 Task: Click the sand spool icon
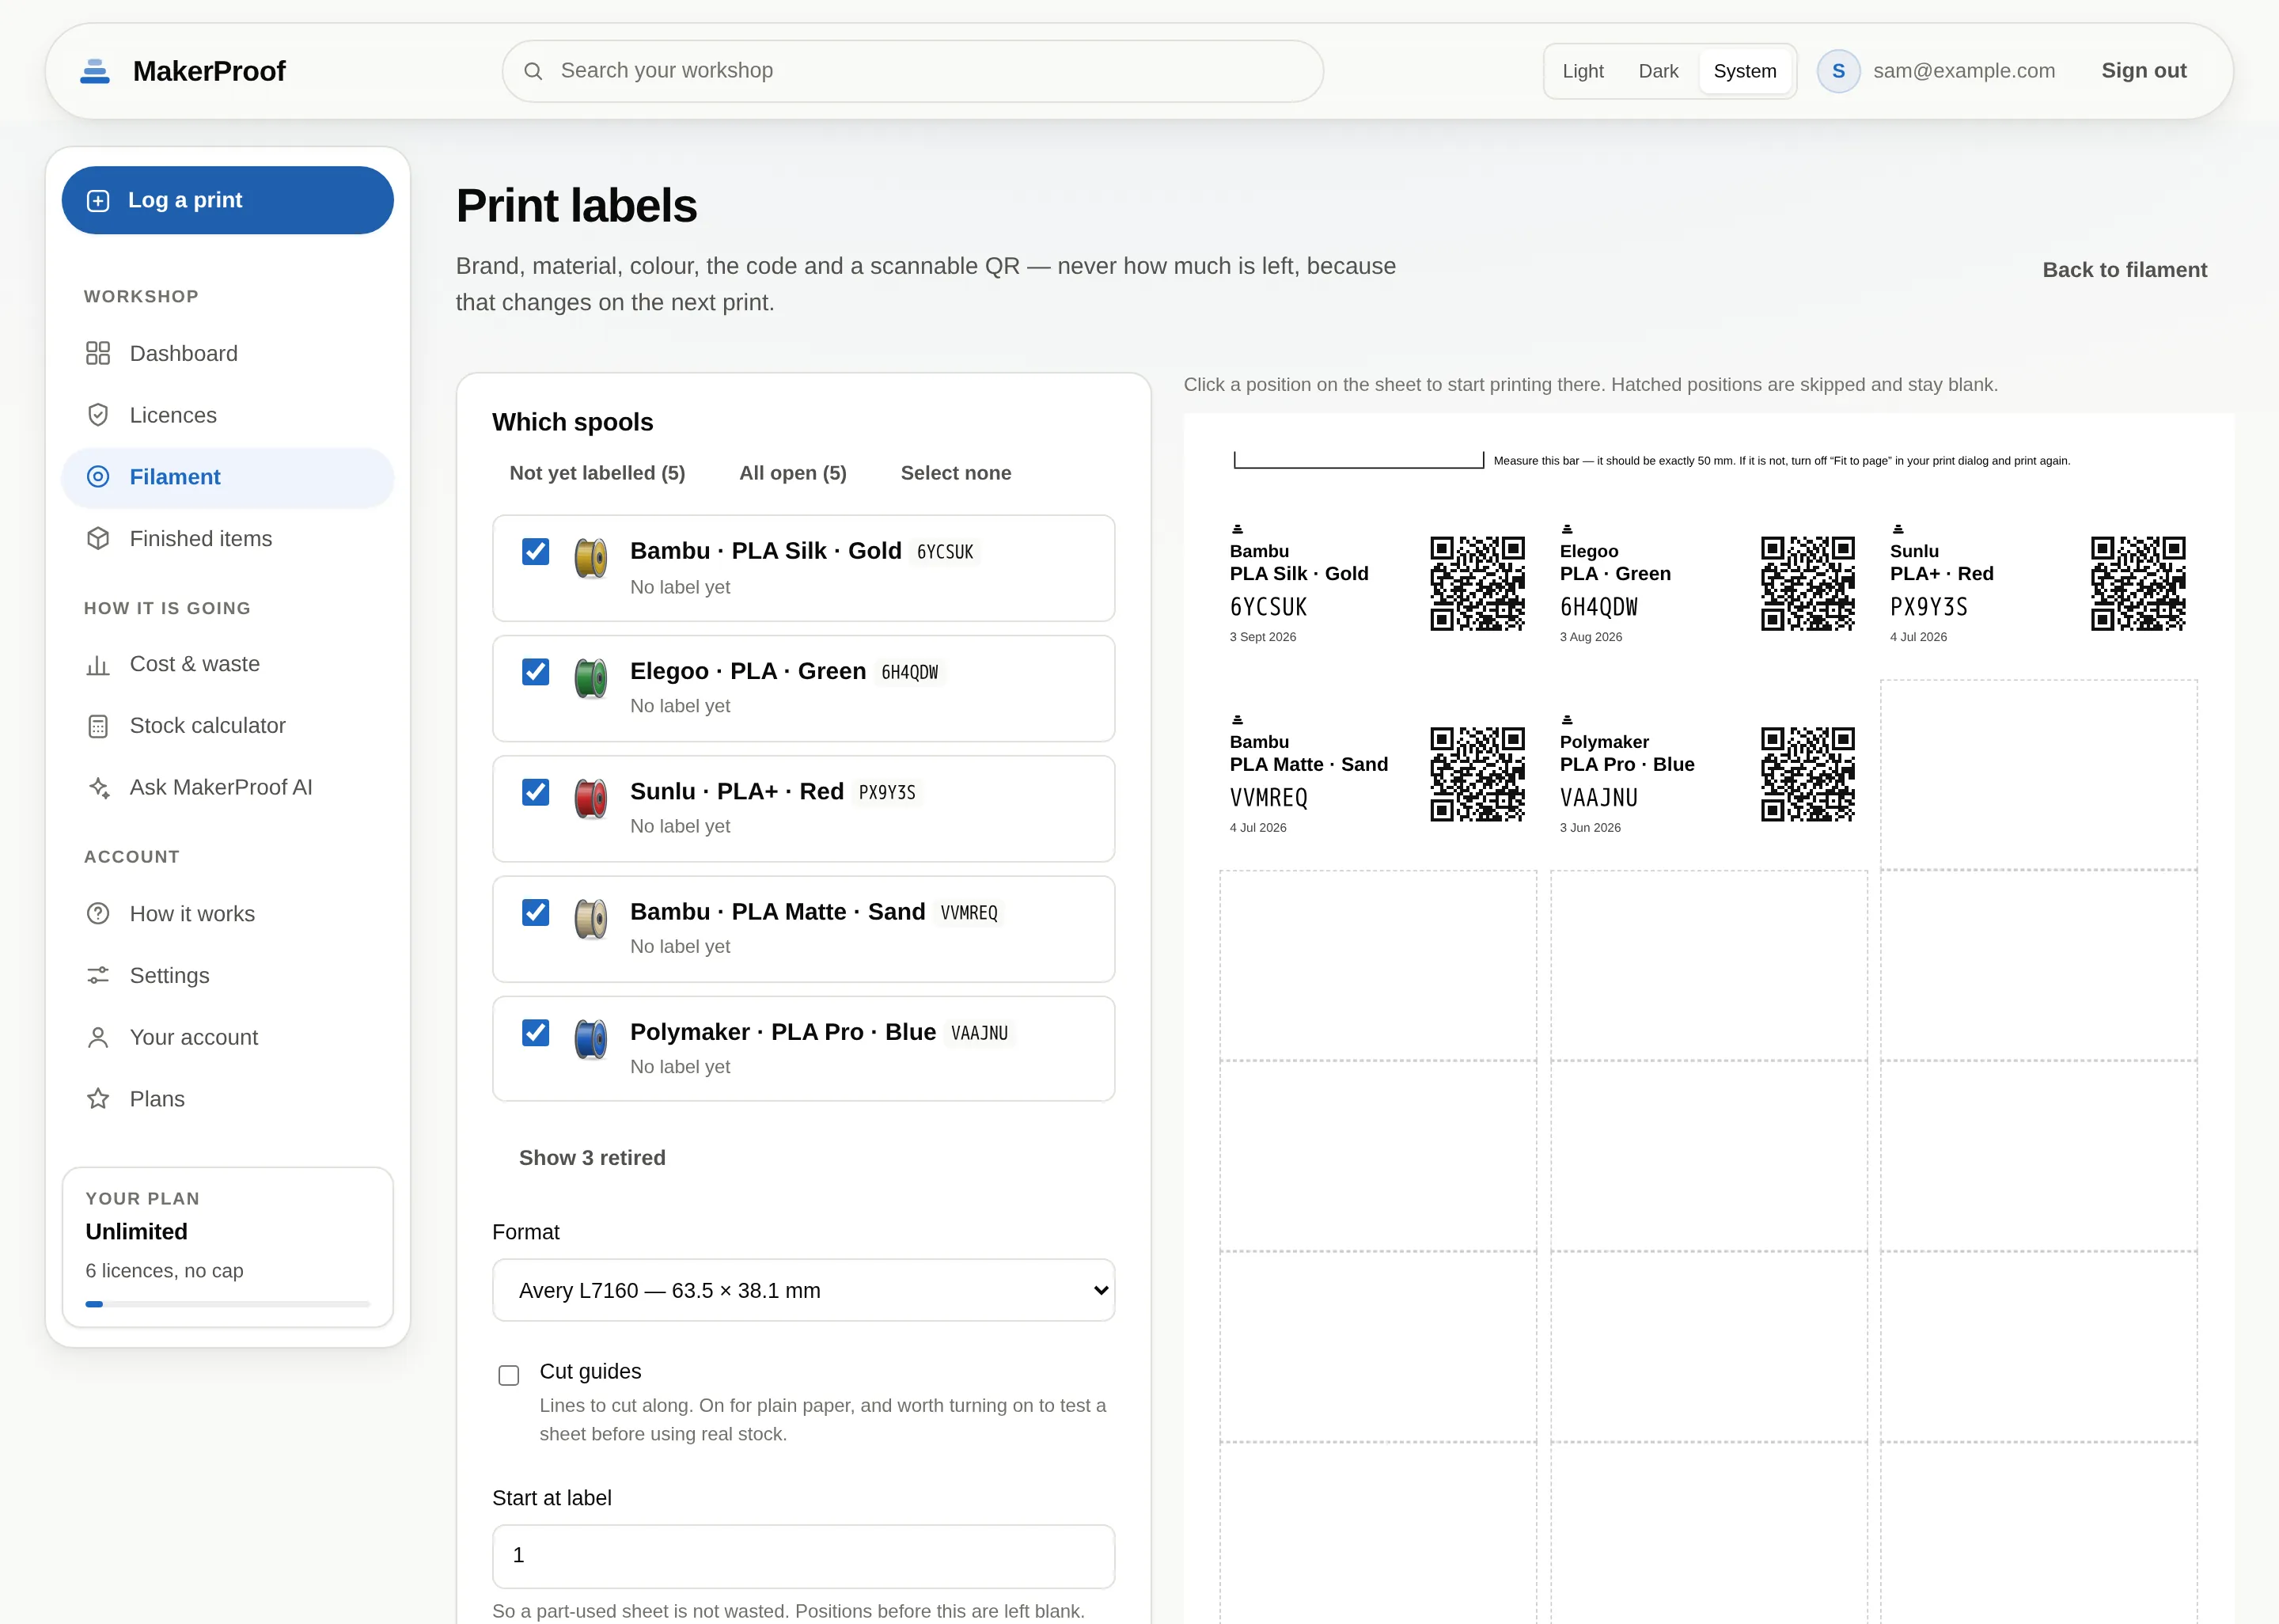(591, 918)
